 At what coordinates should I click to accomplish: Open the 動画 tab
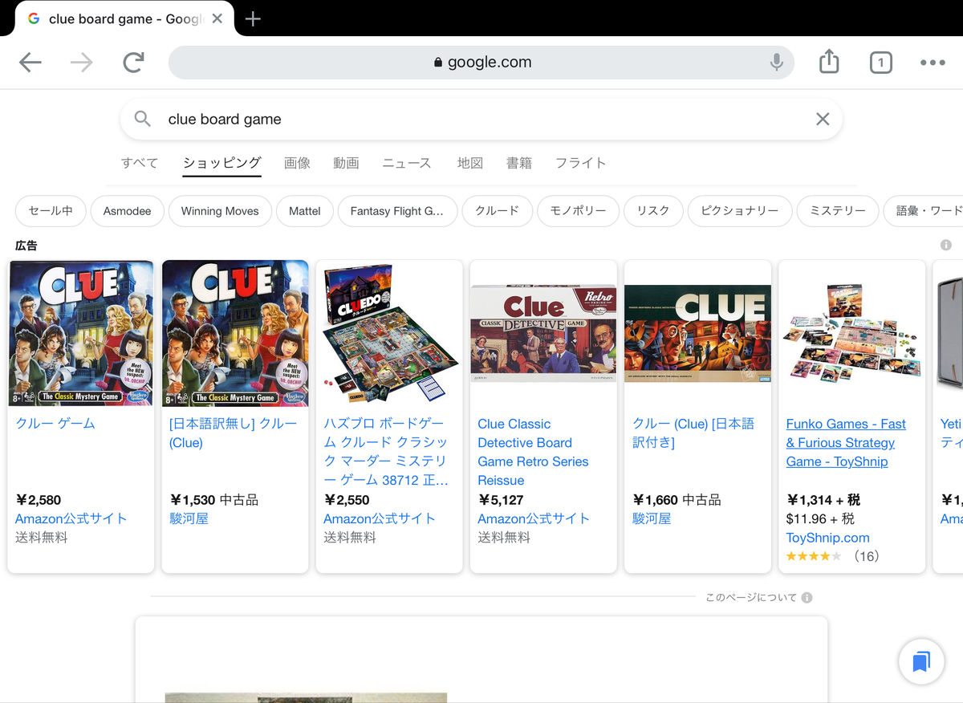[x=346, y=163]
